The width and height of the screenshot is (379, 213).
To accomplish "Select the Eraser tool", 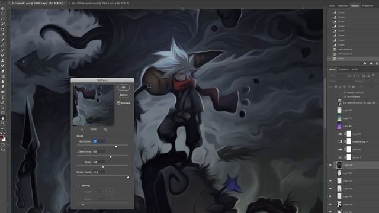I will [x=2, y=71].
